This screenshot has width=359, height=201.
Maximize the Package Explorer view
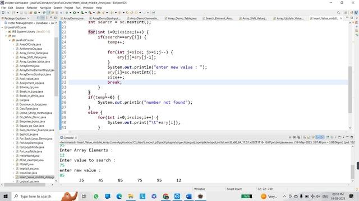click(x=55, y=18)
